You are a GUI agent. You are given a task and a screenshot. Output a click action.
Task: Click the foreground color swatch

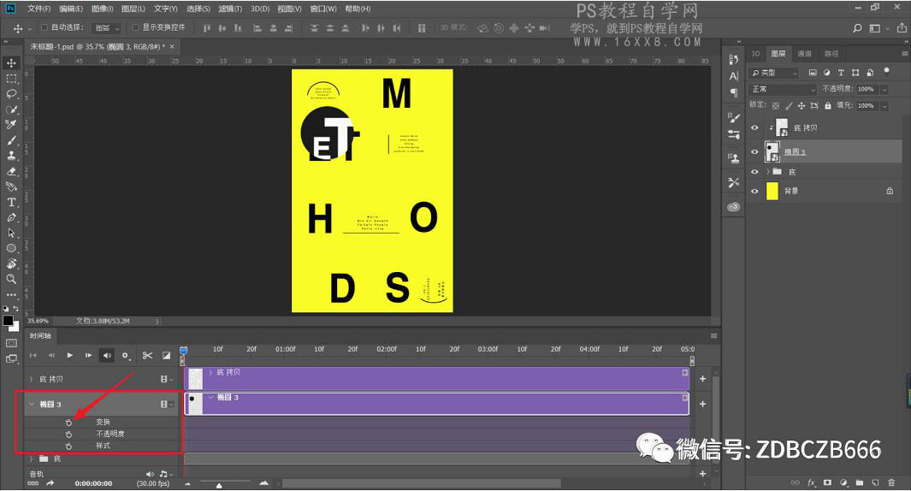[8, 321]
